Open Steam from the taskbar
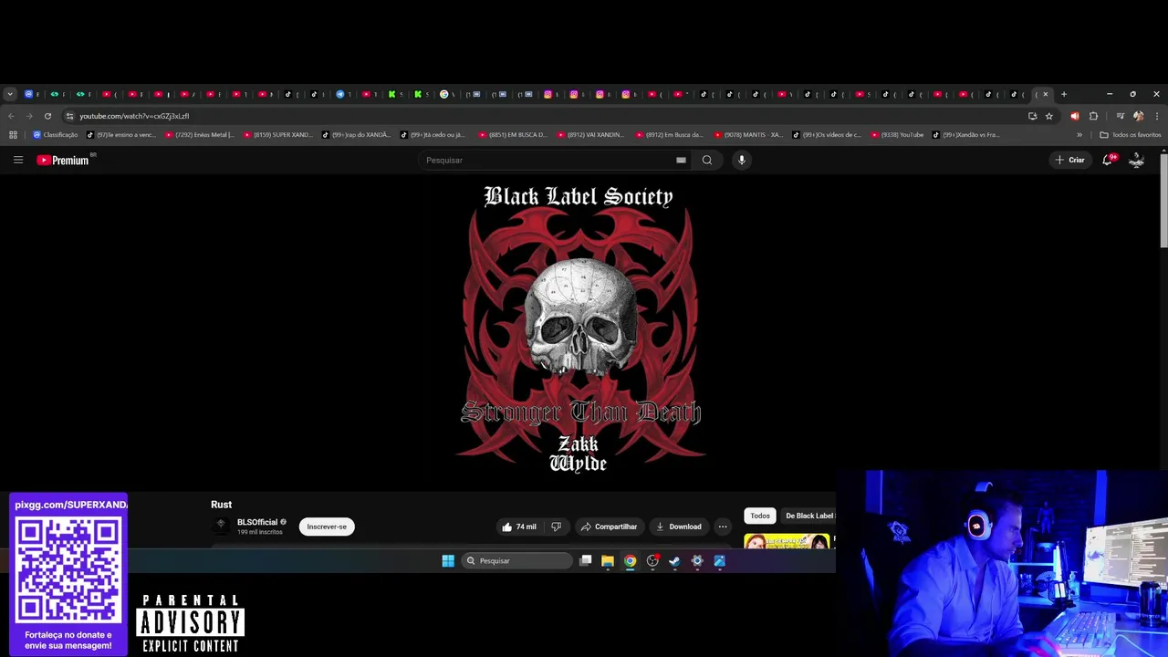Image resolution: width=1168 pixels, height=657 pixels. click(674, 561)
